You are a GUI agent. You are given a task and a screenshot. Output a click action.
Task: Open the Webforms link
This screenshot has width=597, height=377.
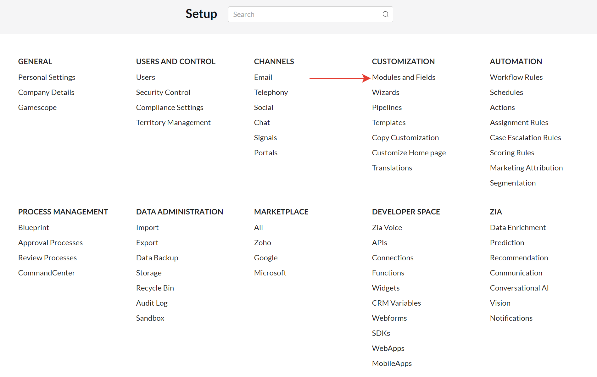coord(389,318)
